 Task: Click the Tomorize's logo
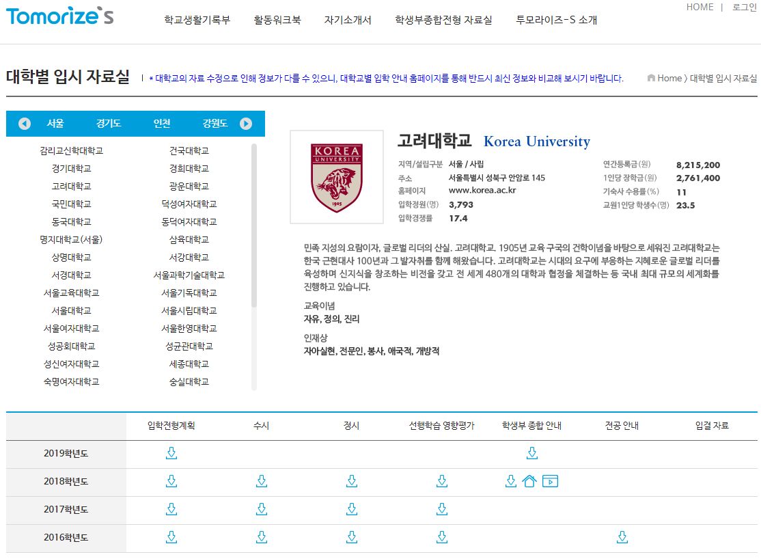(x=59, y=16)
